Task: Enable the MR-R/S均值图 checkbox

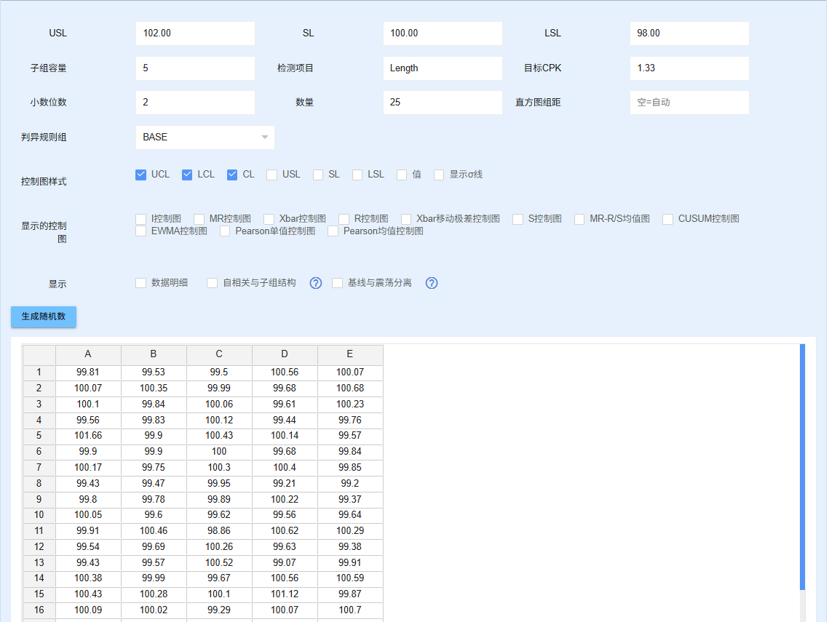Action: (x=579, y=219)
